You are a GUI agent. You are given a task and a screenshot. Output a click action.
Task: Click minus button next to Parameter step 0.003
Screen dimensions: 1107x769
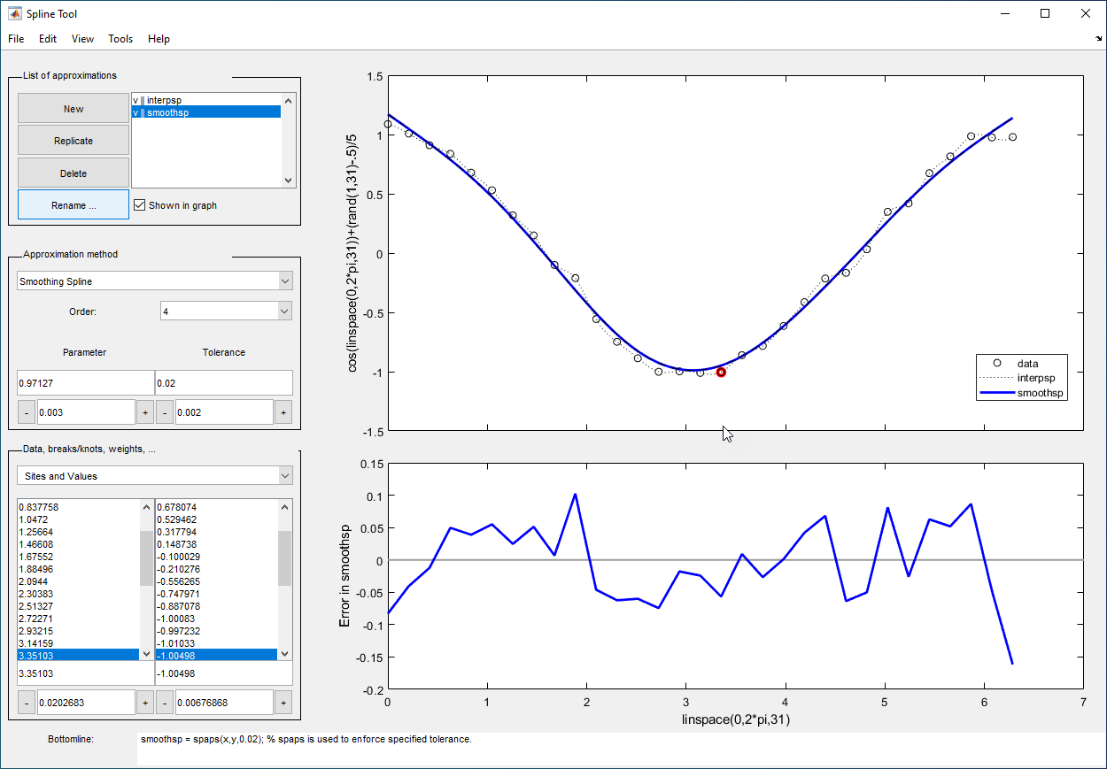(x=27, y=412)
